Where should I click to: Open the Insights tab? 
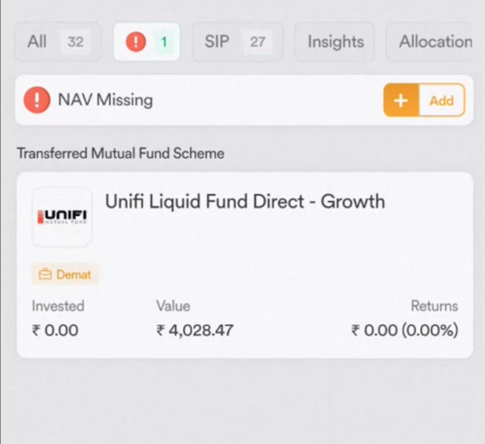[334, 42]
